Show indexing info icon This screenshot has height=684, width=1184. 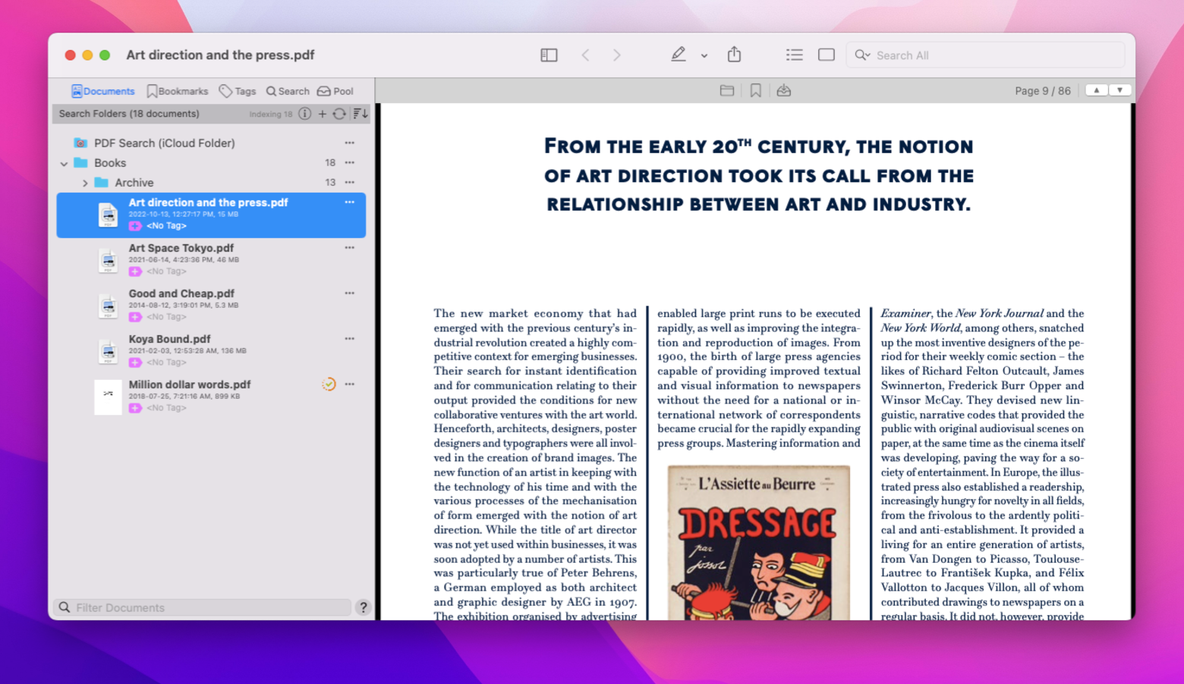[304, 114]
